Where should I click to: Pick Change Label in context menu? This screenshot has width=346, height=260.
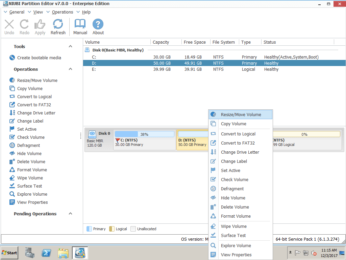point(241,161)
